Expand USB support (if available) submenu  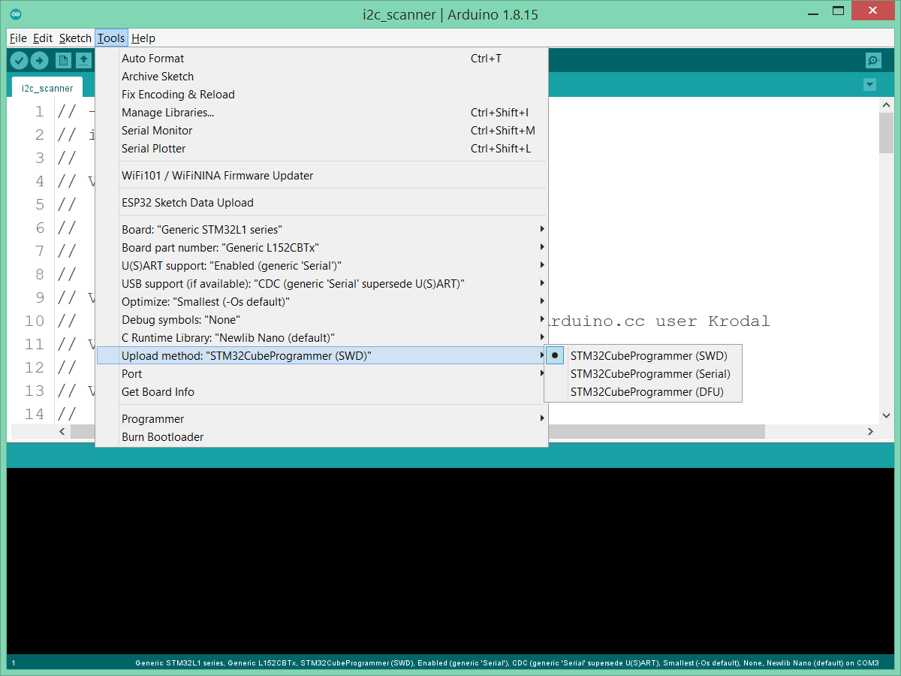[322, 284]
